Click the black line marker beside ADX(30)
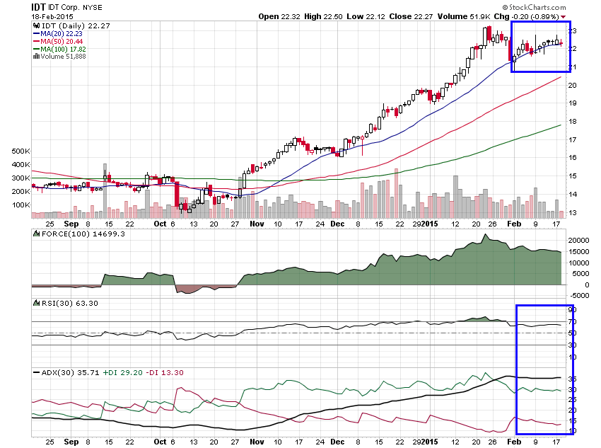Screen dimensions: 601x448 coord(36,372)
